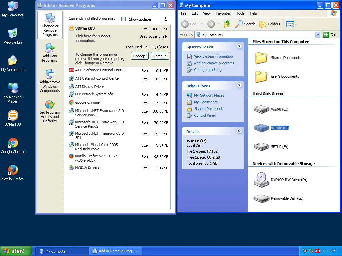Click 'Click here for support information' link
This screenshot has width=342, height=256.
[94, 38]
